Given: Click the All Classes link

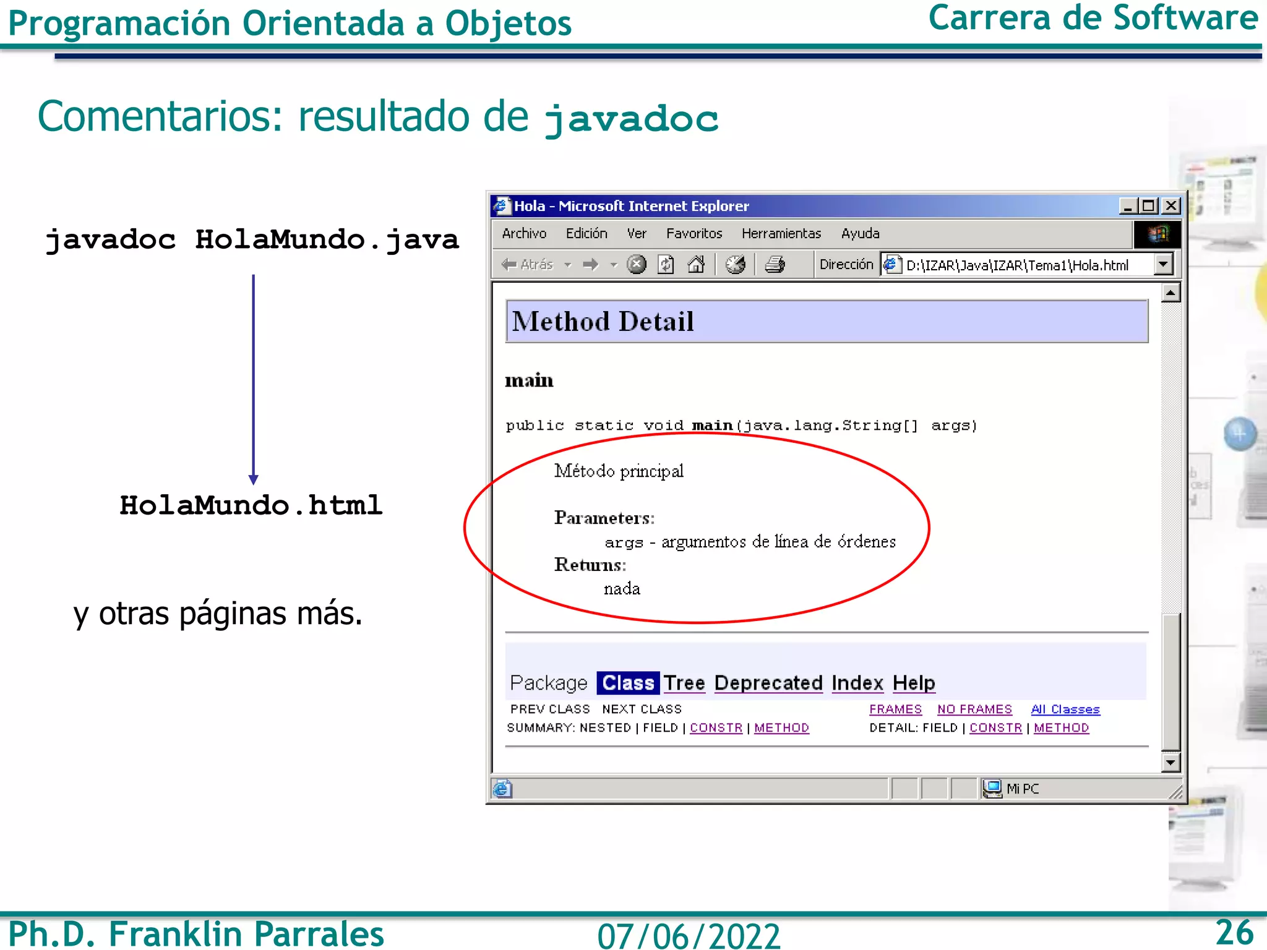Looking at the screenshot, I should 1065,709.
